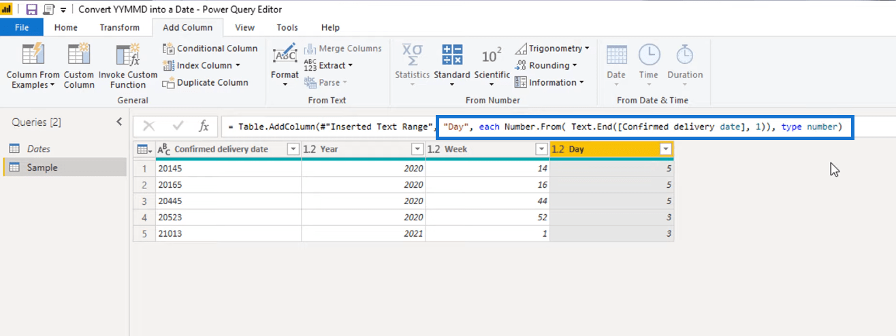Click the 1.2 type icon of Week column
This screenshot has width=896, height=336.
(434, 149)
